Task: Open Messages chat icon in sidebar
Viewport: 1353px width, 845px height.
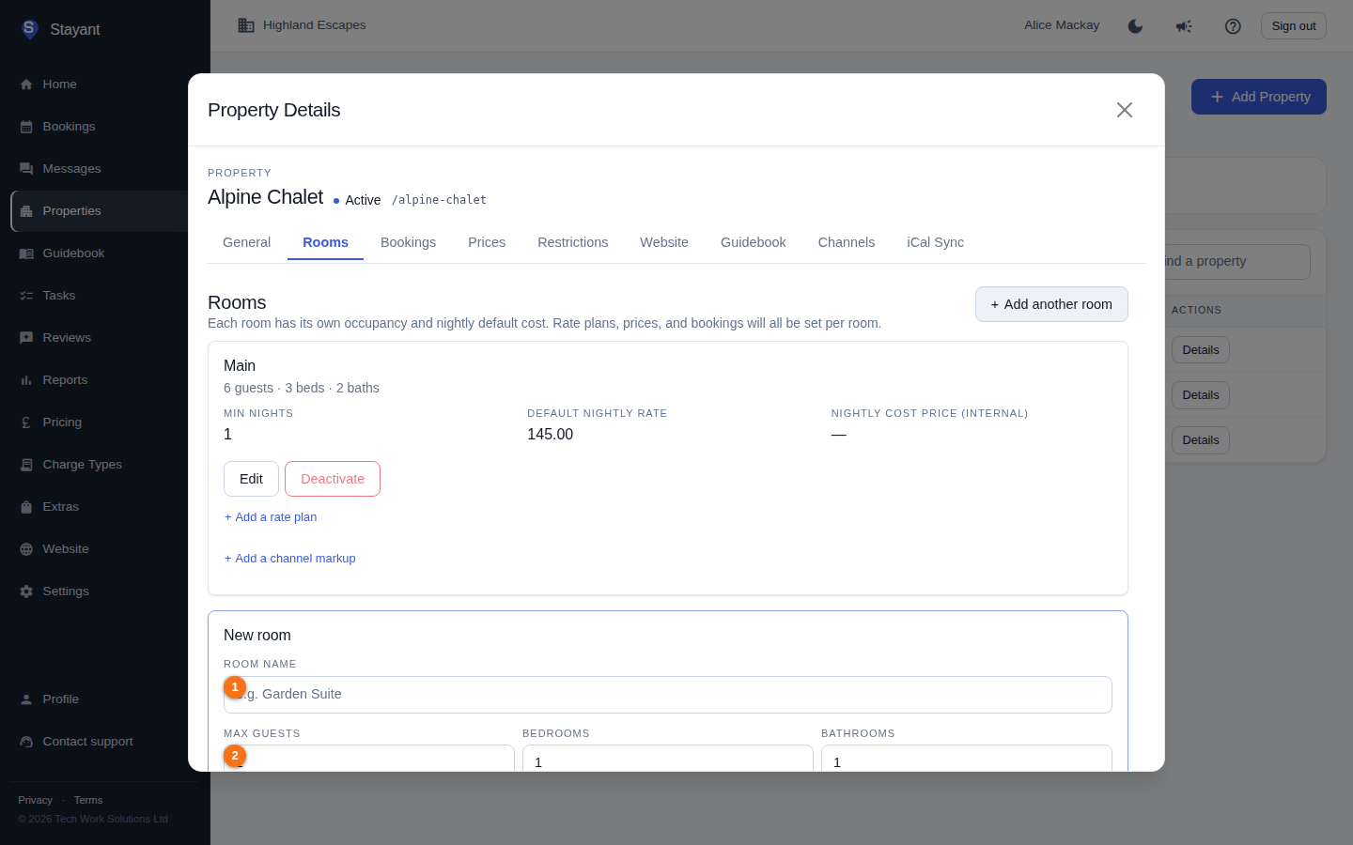Action: pyautogui.click(x=26, y=169)
